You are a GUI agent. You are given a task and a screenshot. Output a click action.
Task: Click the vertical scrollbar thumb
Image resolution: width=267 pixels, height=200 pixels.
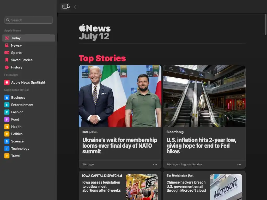click(x=265, y=25)
